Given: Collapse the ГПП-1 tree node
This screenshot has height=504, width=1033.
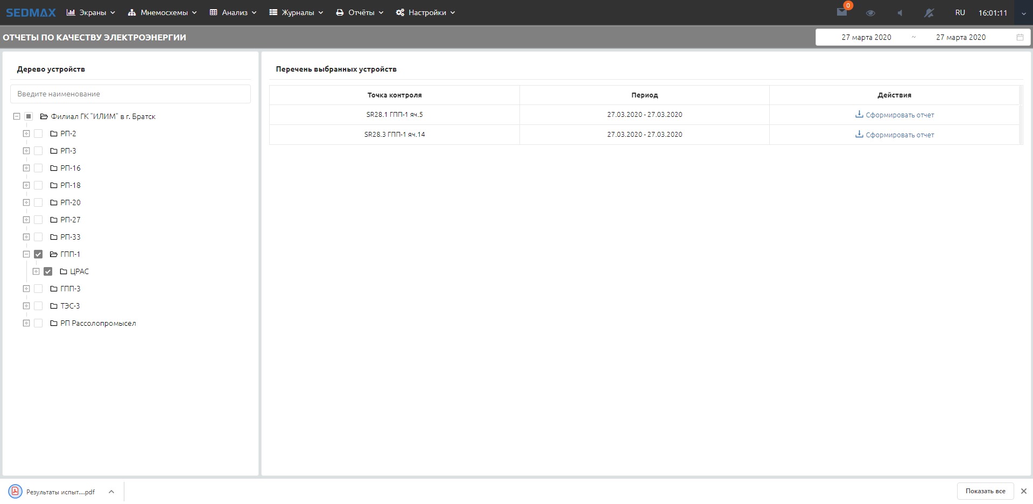Looking at the screenshot, I should click(26, 254).
